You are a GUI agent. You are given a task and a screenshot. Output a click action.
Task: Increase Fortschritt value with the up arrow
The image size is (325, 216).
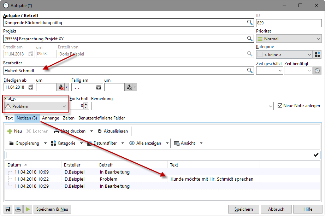tap(85, 104)
